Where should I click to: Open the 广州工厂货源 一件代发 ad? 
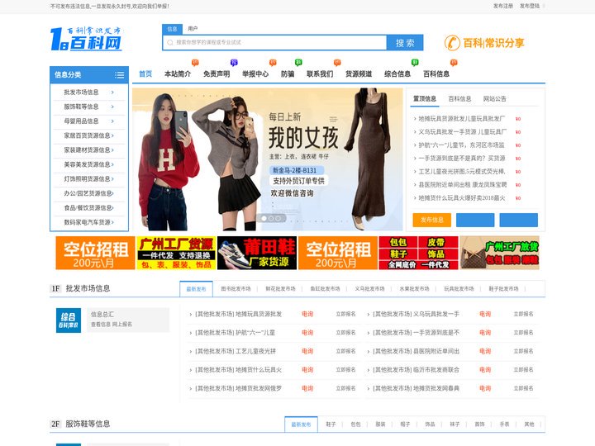coord(176,253)
